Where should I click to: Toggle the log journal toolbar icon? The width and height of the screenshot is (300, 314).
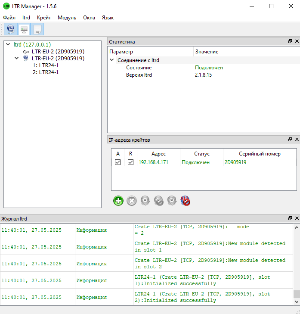[37, 29]
